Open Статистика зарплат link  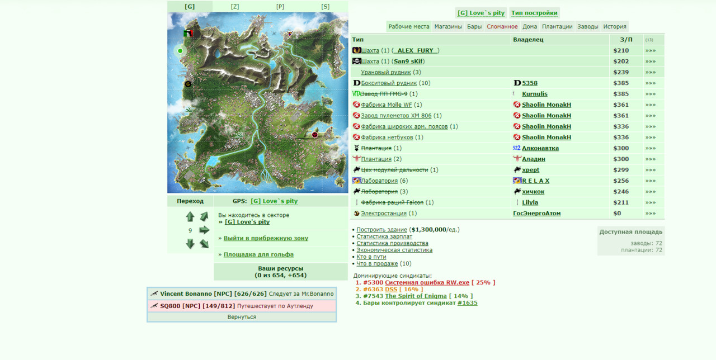coord(384,236)
